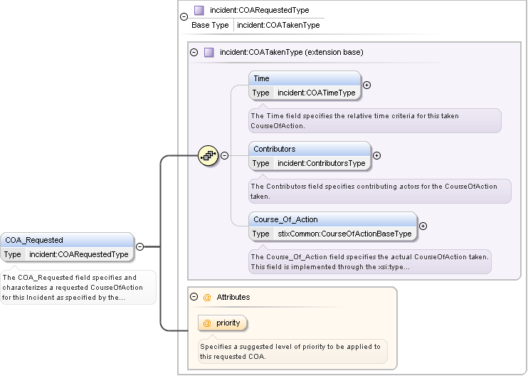Select the COA_Requested element title
528x376 pixels.
pos(34,240)
